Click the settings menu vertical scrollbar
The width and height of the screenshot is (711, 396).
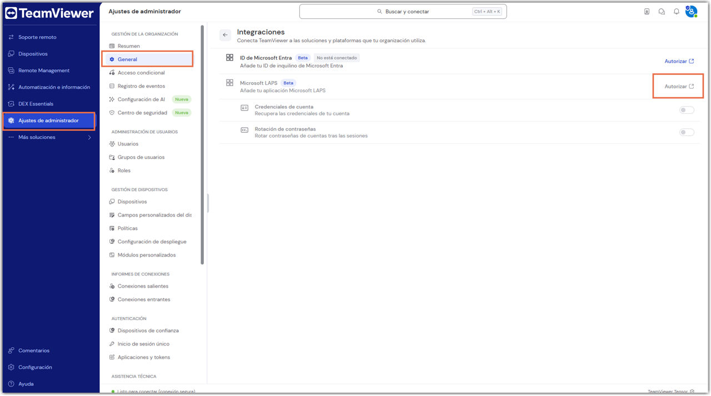point(202,144)
